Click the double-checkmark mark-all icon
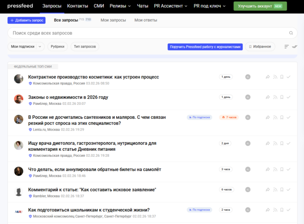 [x=294, y=46]
